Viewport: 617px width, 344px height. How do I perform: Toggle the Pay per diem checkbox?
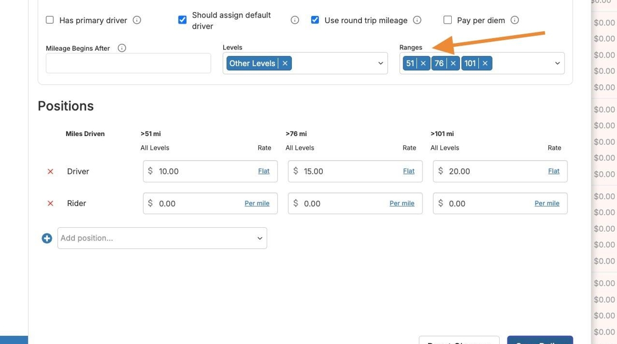click(x=447, y=20)
